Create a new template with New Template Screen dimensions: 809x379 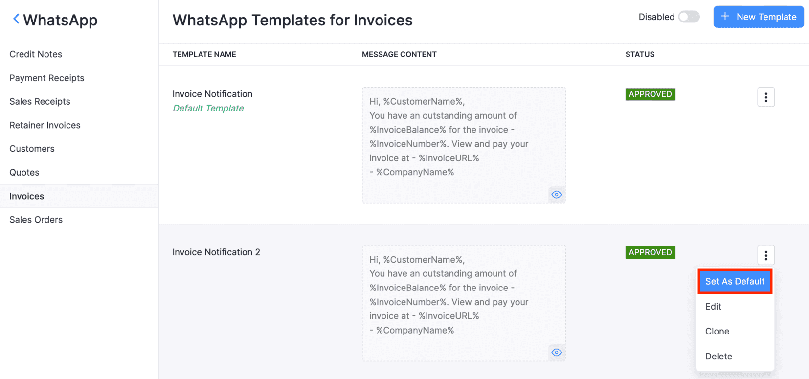[758, 17]
